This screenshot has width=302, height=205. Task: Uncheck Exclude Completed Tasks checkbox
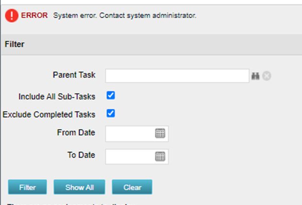pyautogui.click(x=111, y=114)
